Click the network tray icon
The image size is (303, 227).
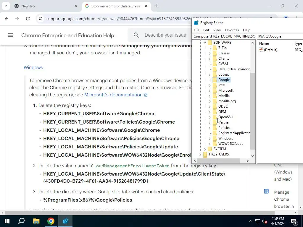coord(258,221)
